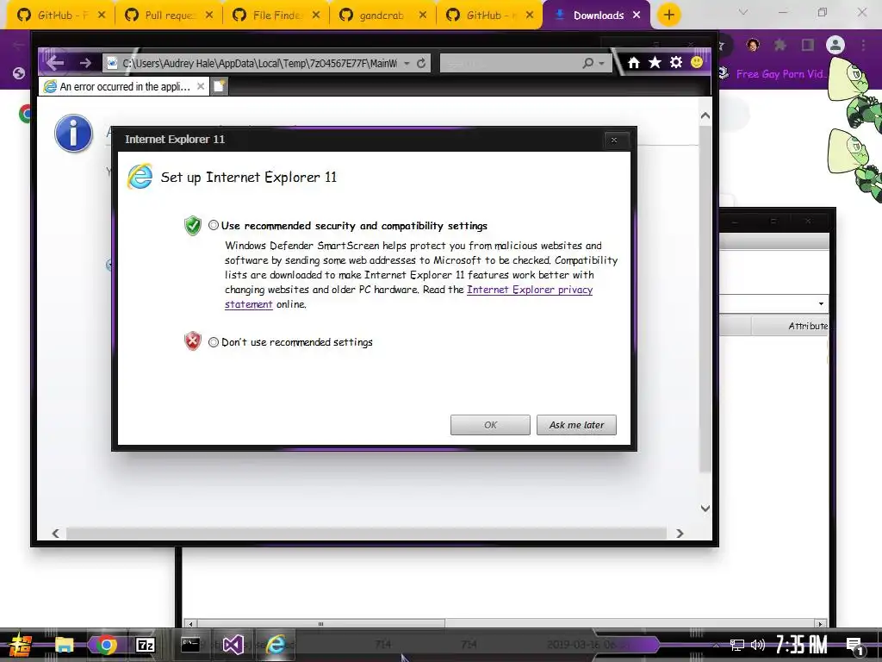Switch to the fifth GitHub Chrome tab

point(490,16)
